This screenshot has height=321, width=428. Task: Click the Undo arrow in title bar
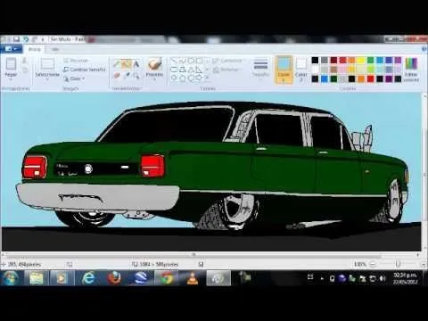26,39
